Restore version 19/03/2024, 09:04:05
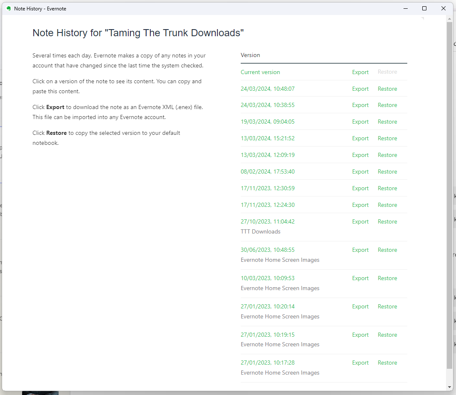456x395 pixels. tap(387, 122)
